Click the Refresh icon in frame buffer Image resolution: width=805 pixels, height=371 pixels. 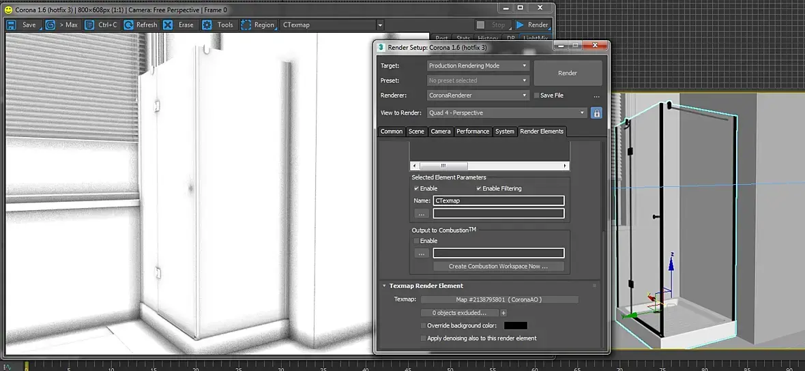pyautogui.click(x=128, y=25)
